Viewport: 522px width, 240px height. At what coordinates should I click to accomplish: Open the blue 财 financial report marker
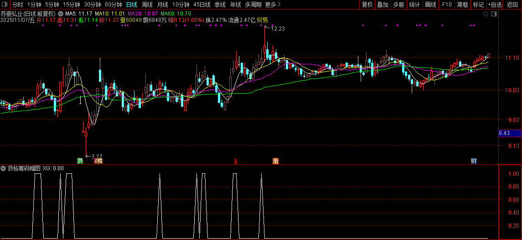click(x=474, y=161)
